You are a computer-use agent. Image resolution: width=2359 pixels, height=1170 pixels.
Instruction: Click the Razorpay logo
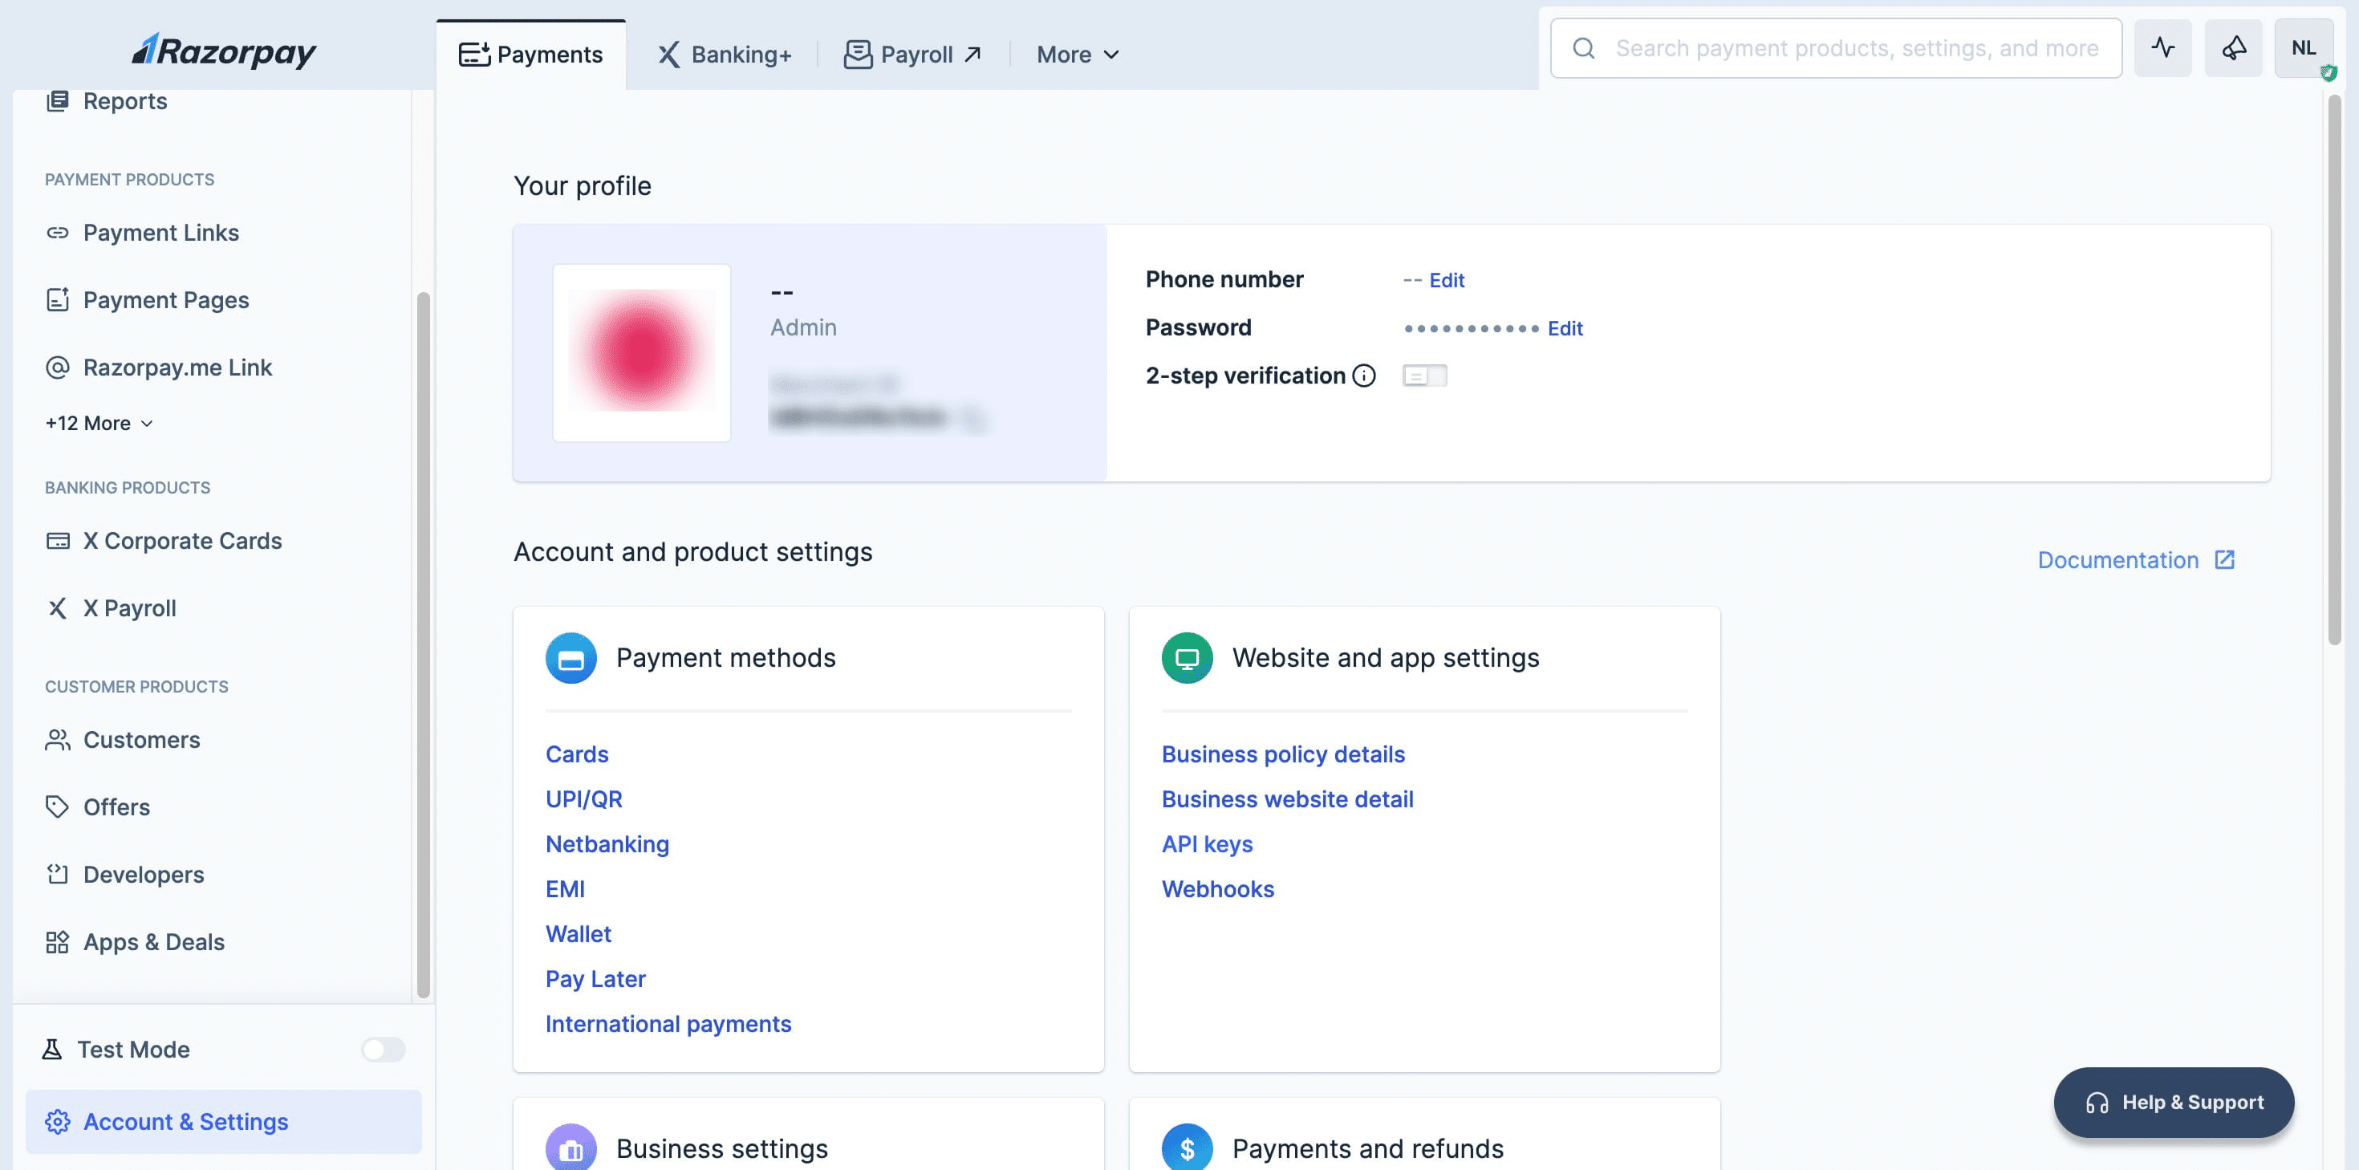tap(225, 51)
